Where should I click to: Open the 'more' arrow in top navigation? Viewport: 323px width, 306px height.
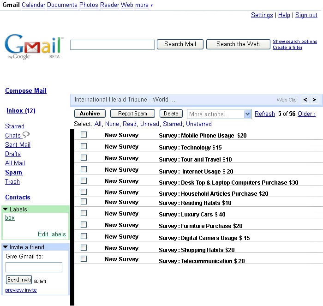(x=152, y=5)
